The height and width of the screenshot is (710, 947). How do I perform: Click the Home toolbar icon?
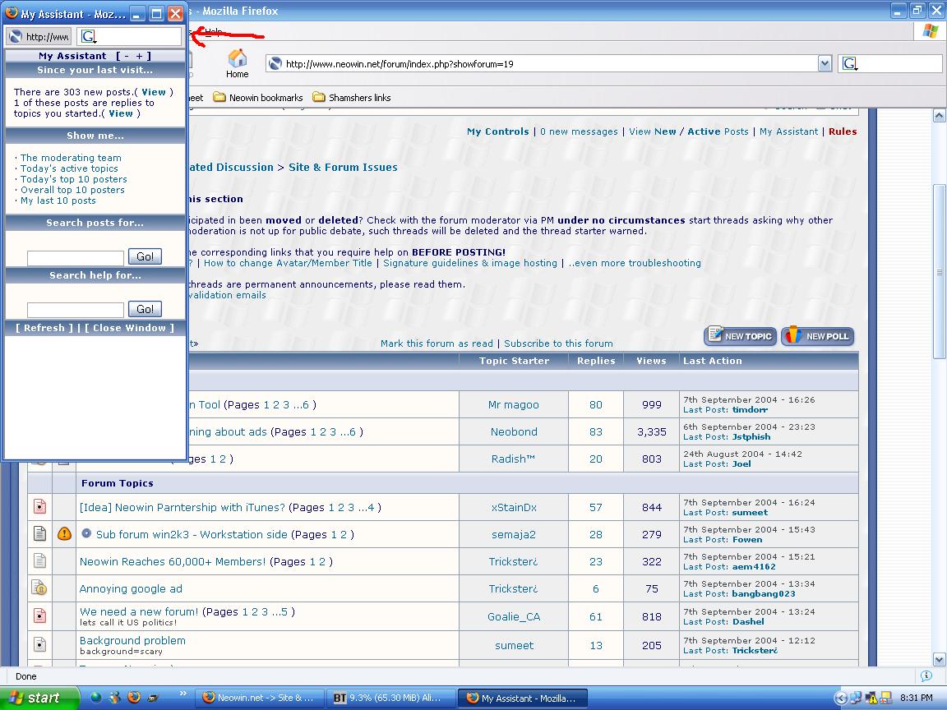(237, 62)
